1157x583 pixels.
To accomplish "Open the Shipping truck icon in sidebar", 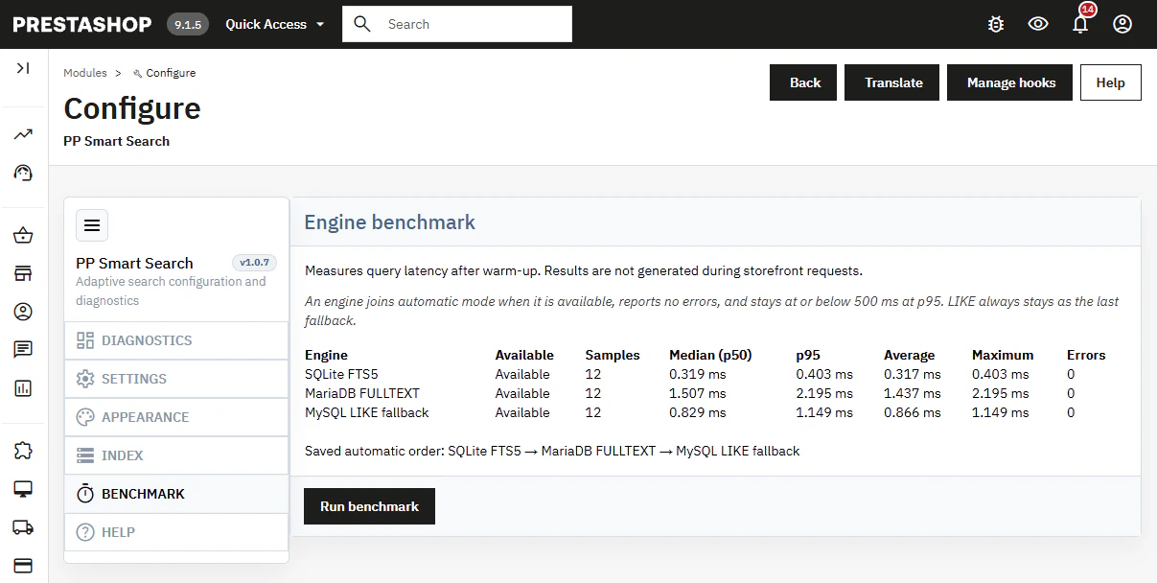I will point(23,527).
